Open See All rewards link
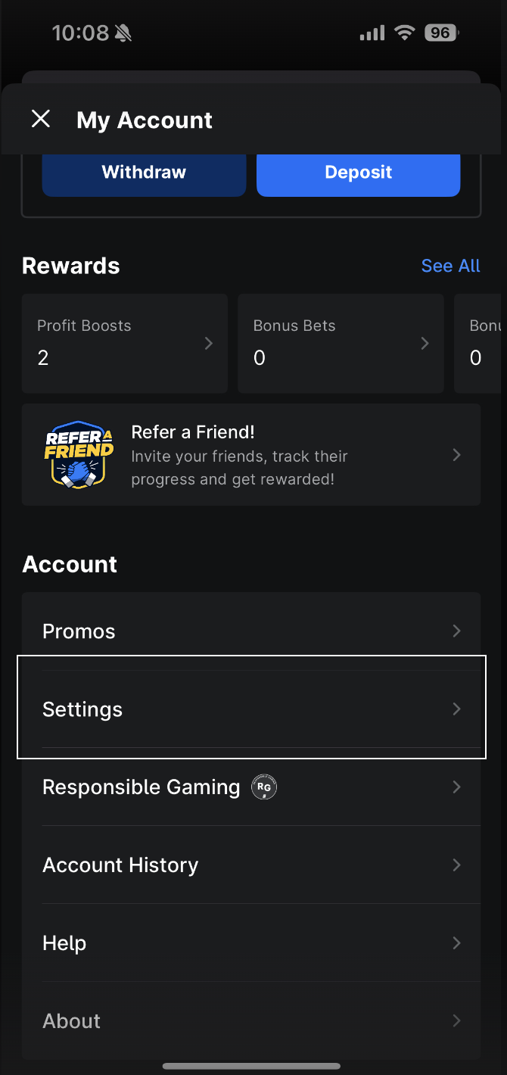The height and width of the screenshot is (1075, 507). (450, 266)
